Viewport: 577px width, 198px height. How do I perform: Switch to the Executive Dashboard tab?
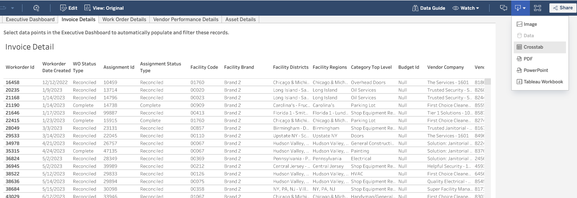pyautogui.click(x=30, y=19)
